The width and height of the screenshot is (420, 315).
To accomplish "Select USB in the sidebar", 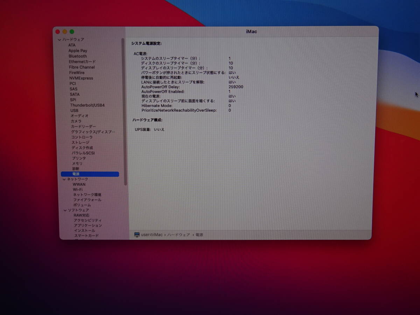I will coord(74,111).
